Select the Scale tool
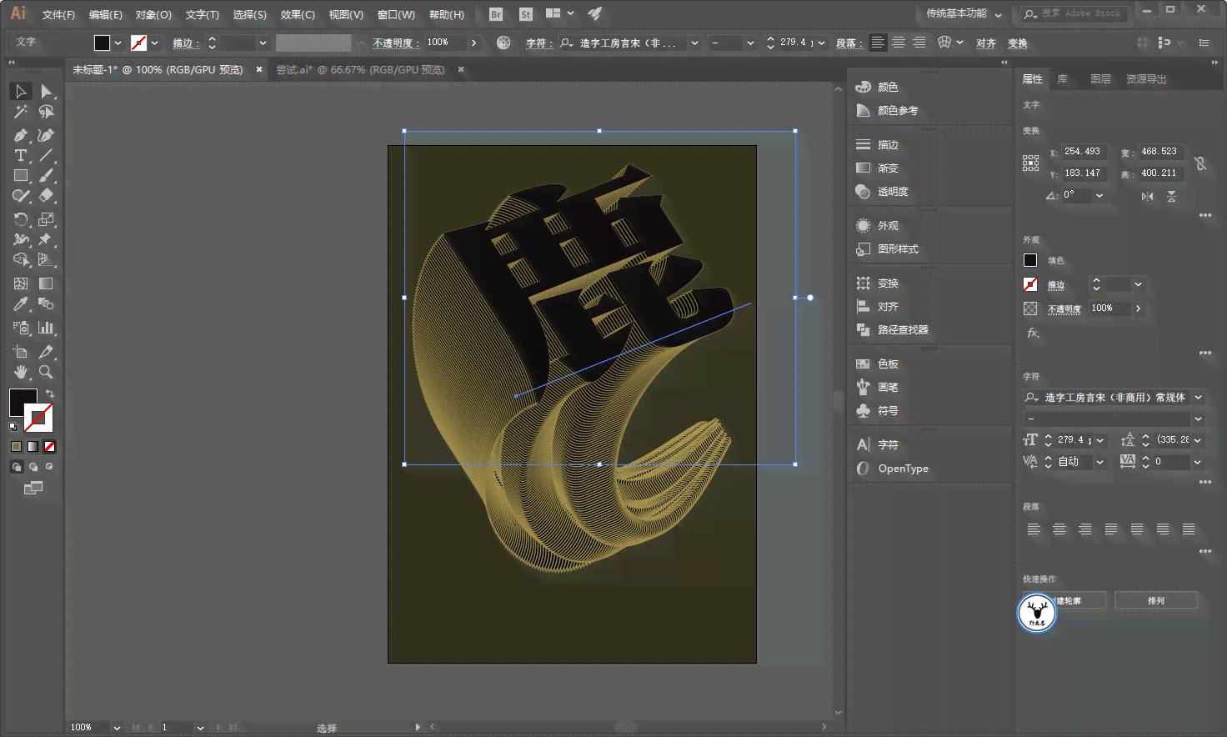 (x=47, y=219)
